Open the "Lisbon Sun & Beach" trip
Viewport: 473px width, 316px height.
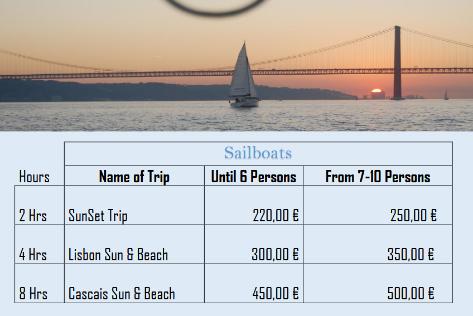point(118,255)
